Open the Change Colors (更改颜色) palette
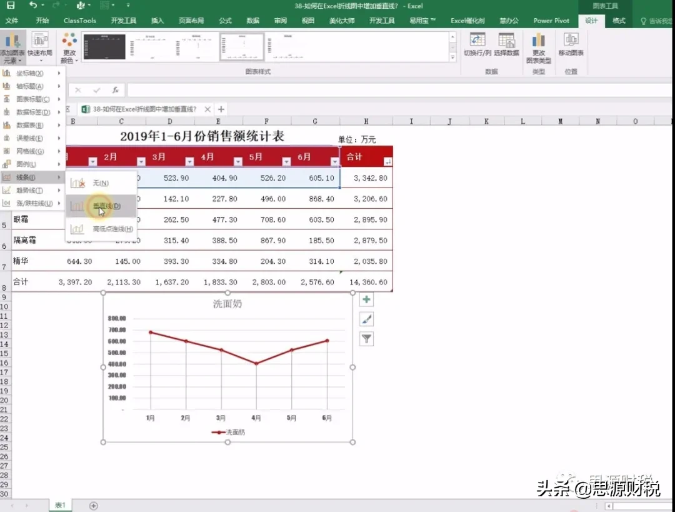Image resolution: width=675 pixels, height=512 pixels. click(69, 48)
